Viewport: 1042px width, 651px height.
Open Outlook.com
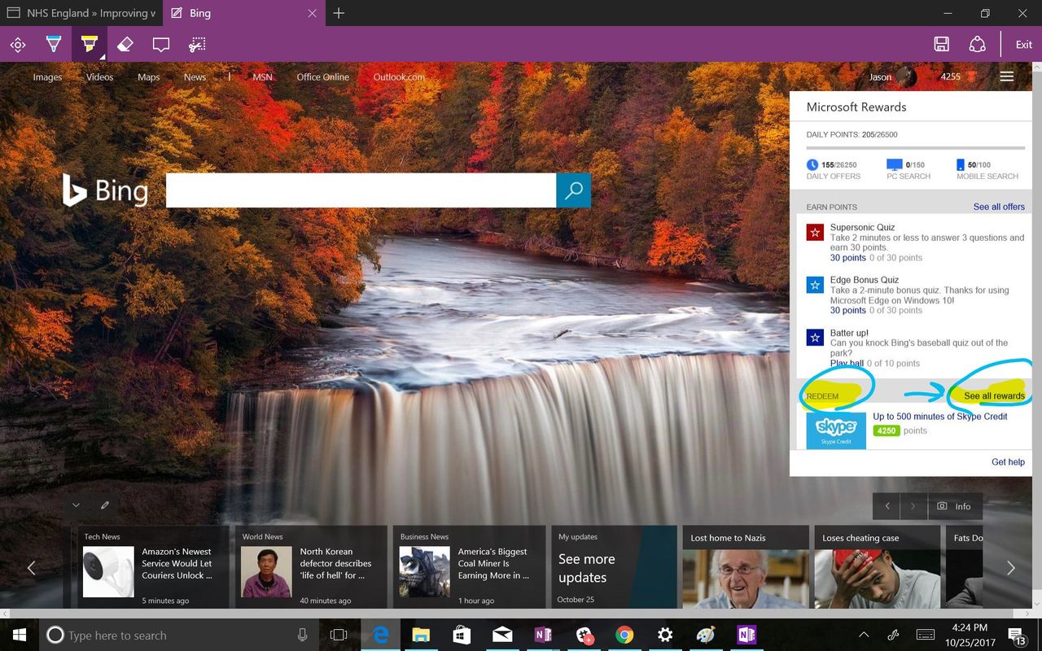399,77
